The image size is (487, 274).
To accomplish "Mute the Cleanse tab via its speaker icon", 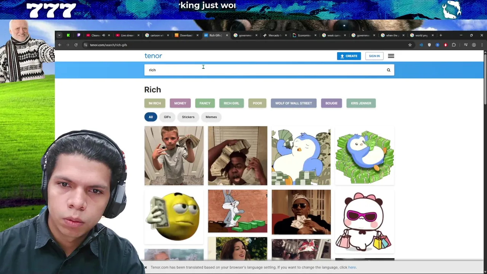I will click(x=103, y=35).
